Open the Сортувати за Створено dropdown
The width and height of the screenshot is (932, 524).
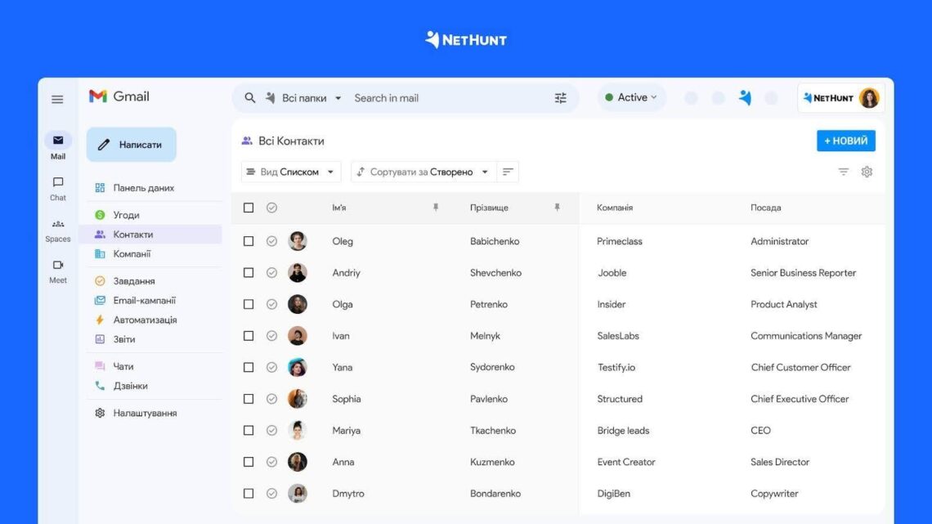423,172
